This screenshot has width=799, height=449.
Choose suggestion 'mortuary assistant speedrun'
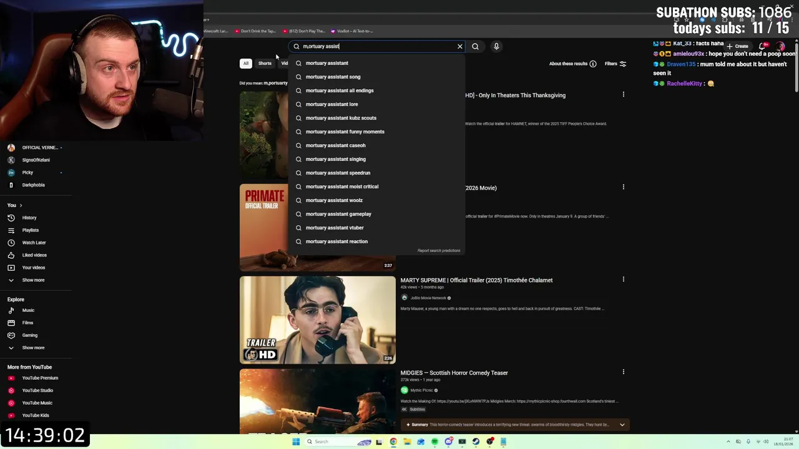point(376,173)
